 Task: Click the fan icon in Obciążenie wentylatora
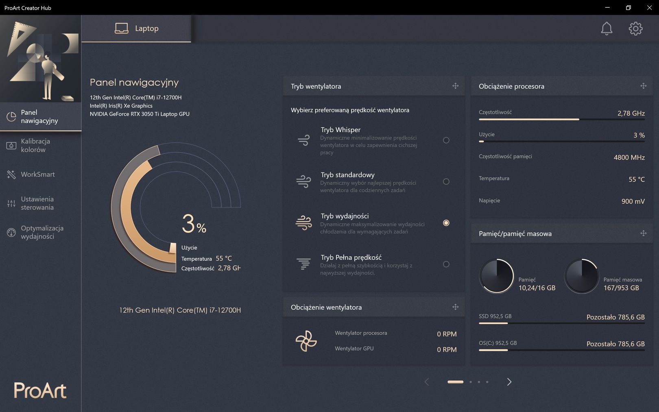(306, 341)
